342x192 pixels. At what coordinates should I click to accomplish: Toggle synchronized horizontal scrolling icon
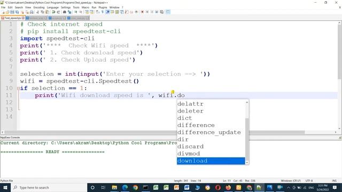91,12
